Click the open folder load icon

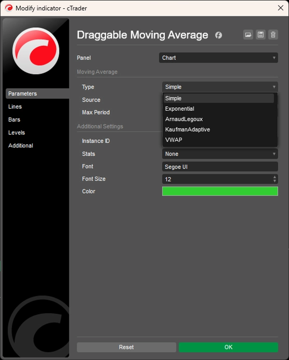tap(248, 35)
